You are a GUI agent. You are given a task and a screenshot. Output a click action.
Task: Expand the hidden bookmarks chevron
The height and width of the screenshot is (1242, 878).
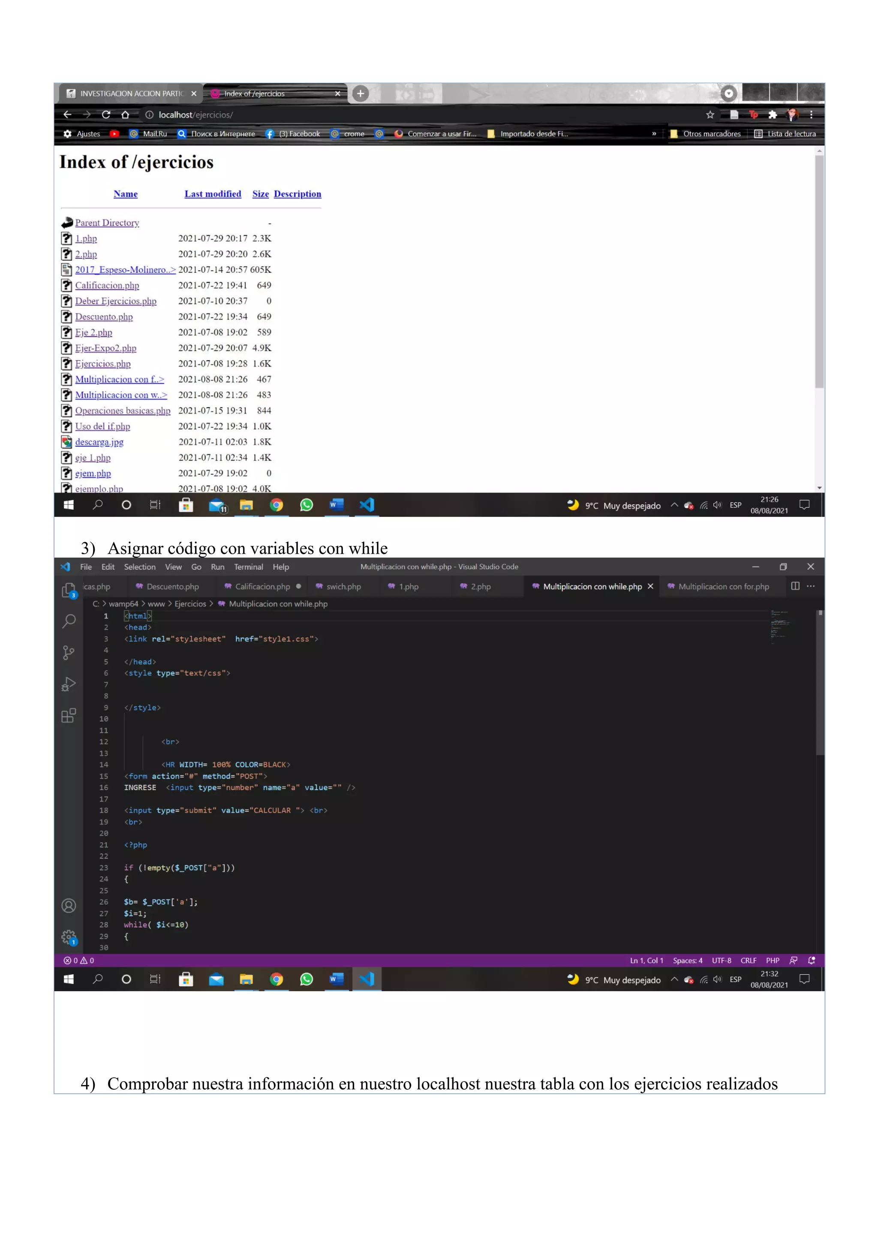[654, 134]
